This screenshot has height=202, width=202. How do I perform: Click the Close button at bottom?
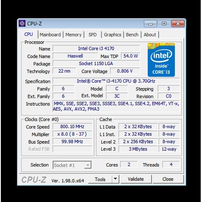168,179
